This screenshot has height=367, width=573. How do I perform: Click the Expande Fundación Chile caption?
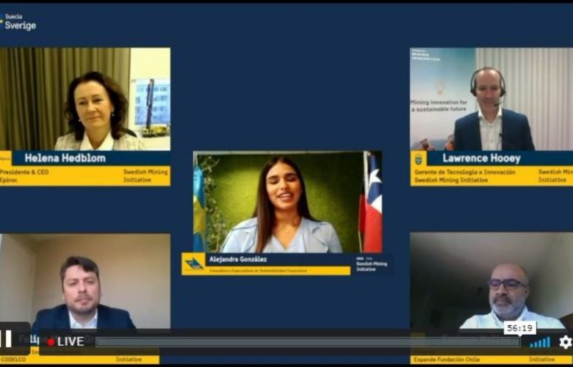pyautogui.click(x=454, y=359)
